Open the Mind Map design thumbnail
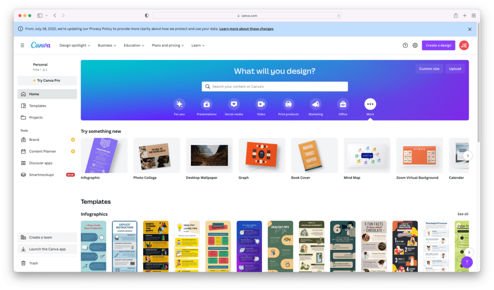The height and width of the screenshot is (290, 494). point(367,155)
